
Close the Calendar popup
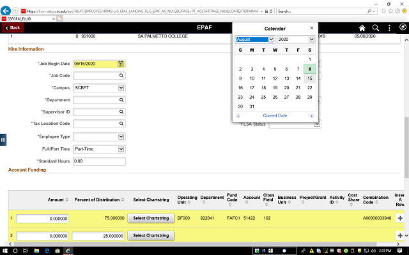(x=312, y=28)
